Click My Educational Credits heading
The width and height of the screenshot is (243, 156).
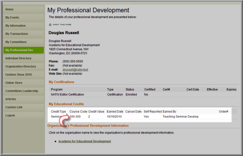66,104
